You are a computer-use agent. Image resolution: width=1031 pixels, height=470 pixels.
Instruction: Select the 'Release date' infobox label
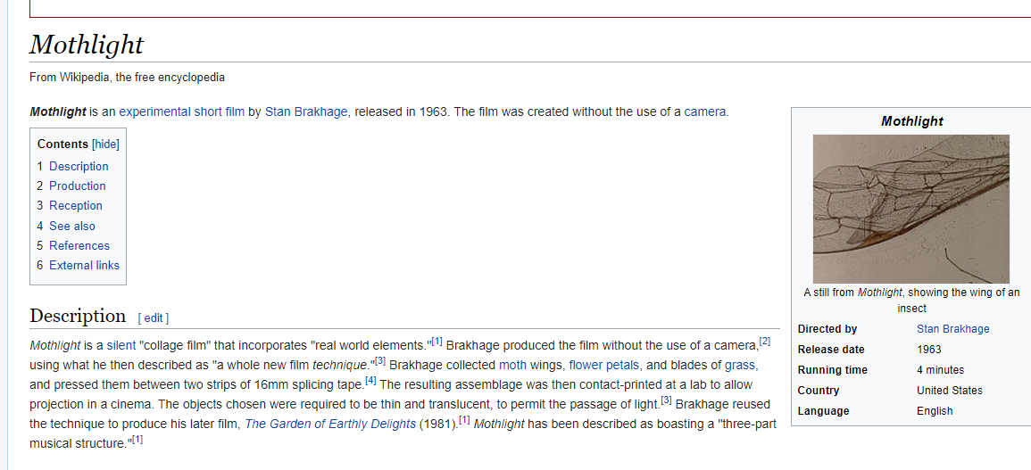click(831, 349)
